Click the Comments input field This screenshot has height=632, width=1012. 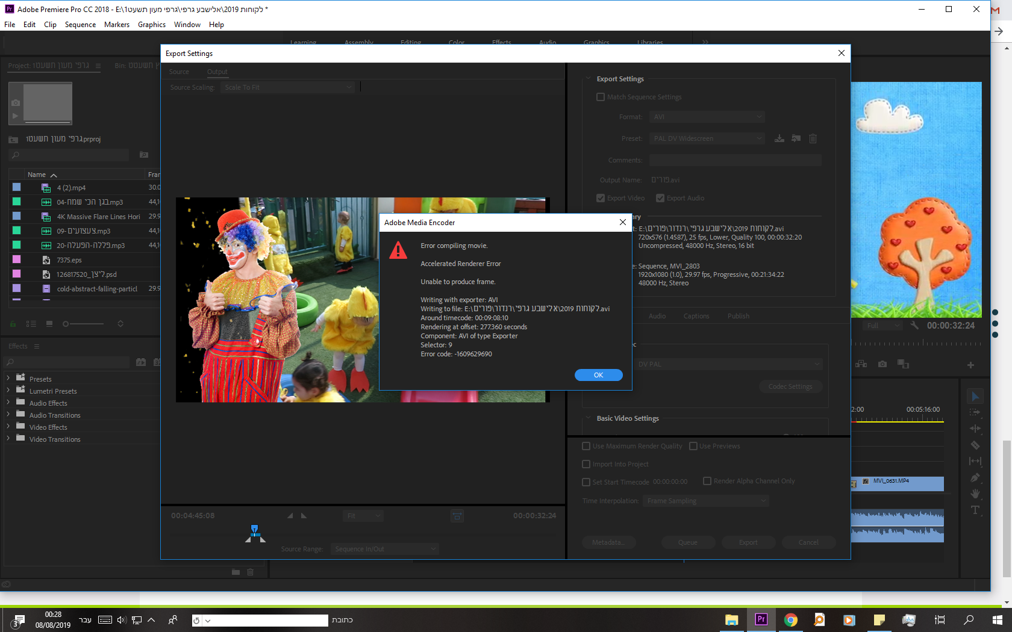[x=736, y=160]
